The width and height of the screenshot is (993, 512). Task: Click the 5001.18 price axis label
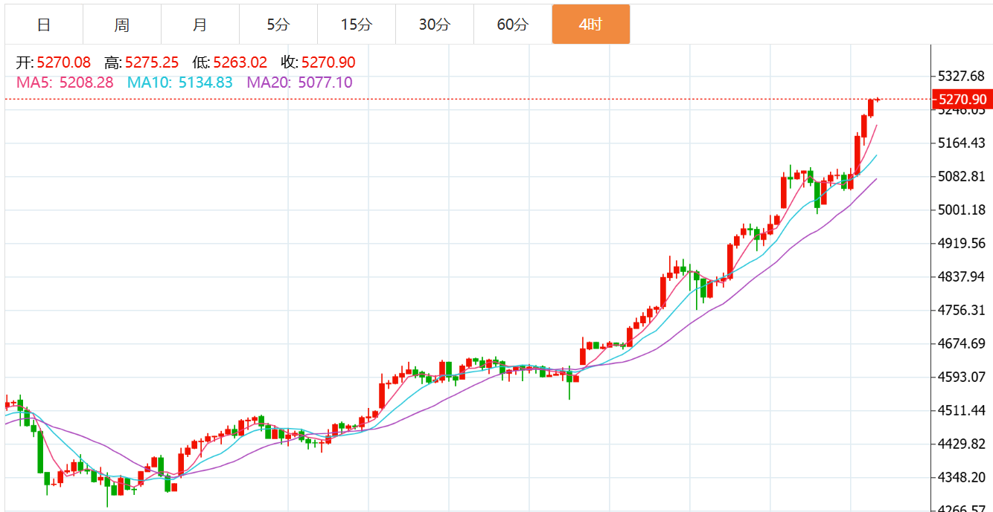click(x=962, y=210)
